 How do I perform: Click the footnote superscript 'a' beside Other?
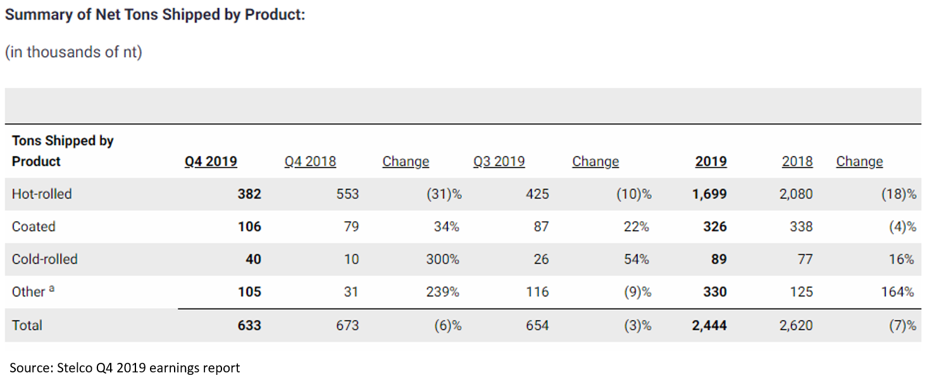(x=51, y=289)
